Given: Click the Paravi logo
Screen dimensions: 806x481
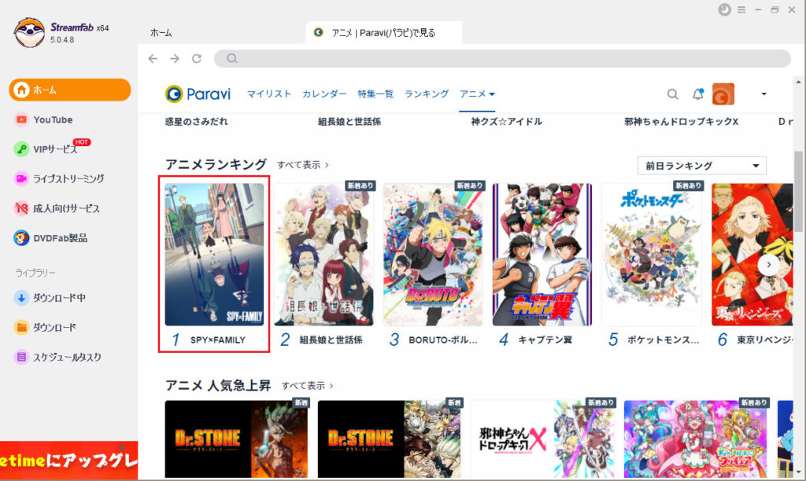Looking at the screenshot, I should tap(198, 94).
